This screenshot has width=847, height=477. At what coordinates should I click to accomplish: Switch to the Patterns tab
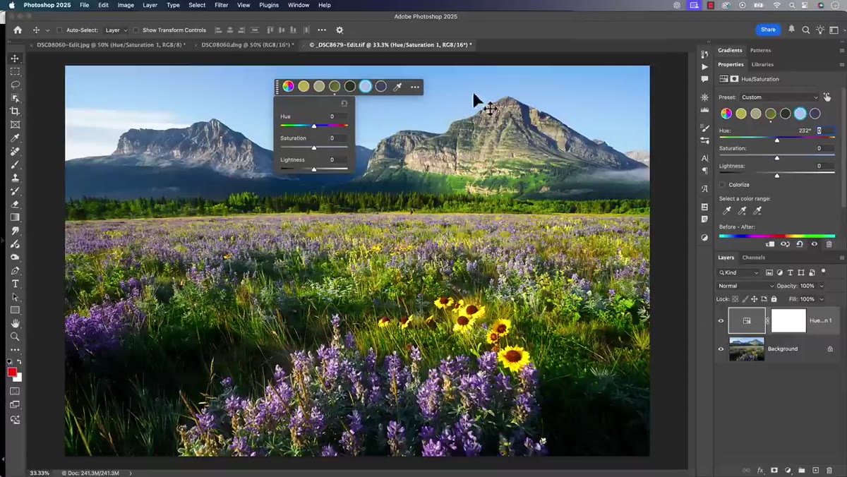pyautogui.click(x=760, y=50)
